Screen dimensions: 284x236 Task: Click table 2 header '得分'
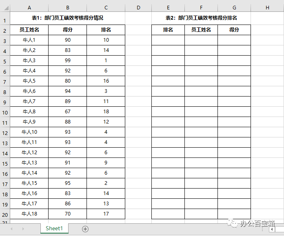click(x=234, y=30)
